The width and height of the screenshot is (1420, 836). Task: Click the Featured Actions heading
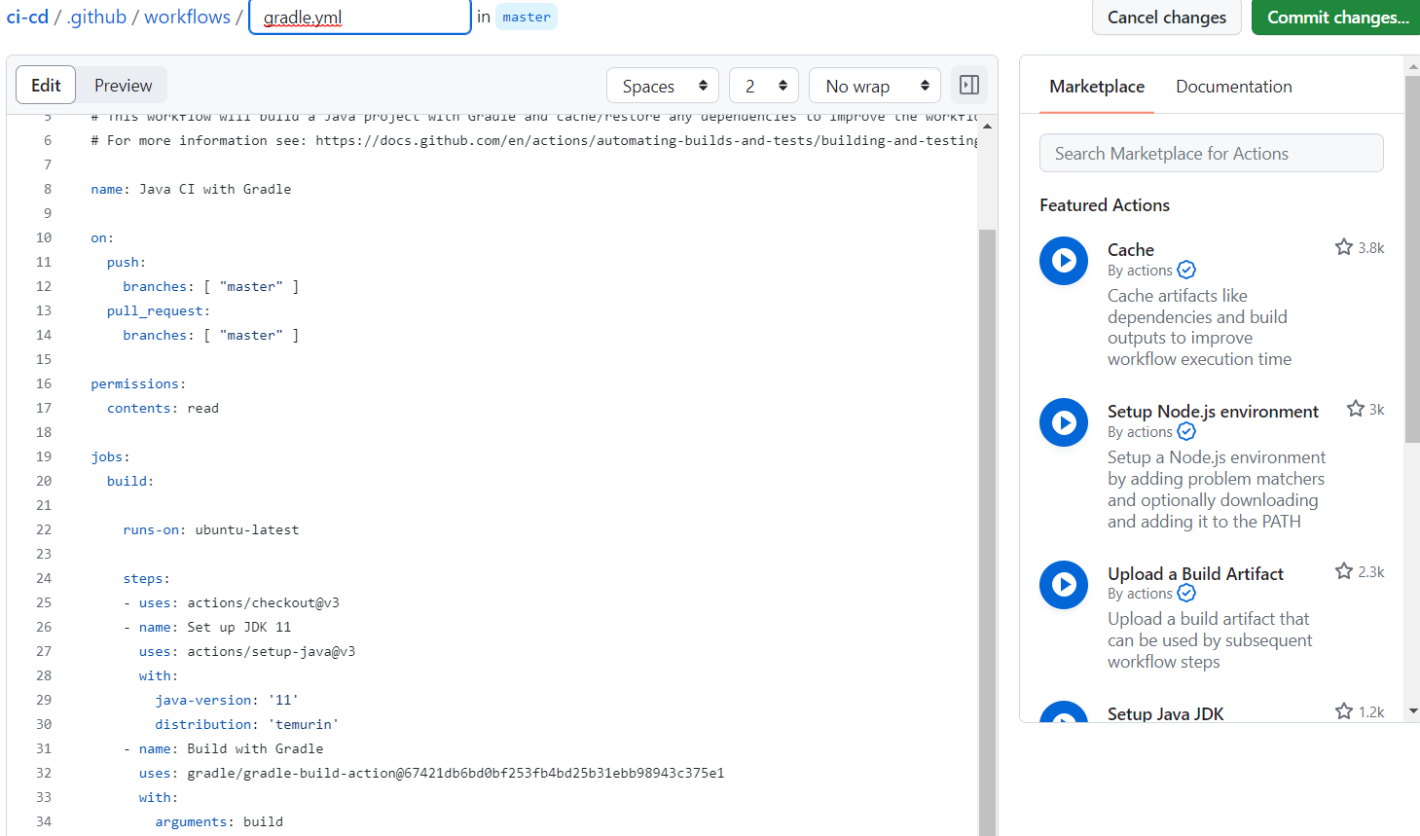1105,205
